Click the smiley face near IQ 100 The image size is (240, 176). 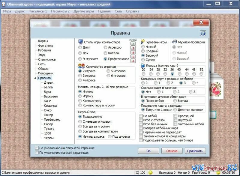coord(151,172)
